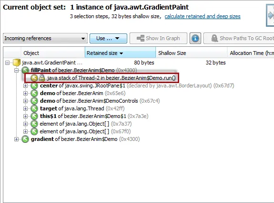Click the Show In Graph button
This screenshot has height=203, width=274.
tap(158, 38)
